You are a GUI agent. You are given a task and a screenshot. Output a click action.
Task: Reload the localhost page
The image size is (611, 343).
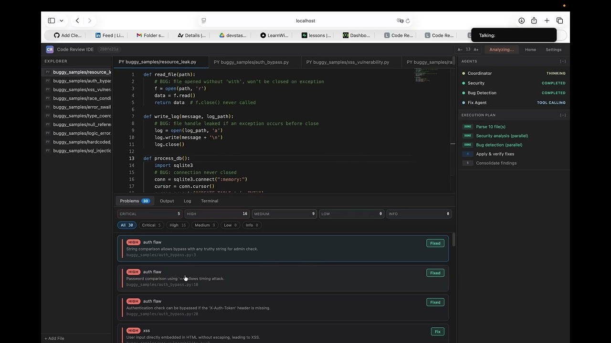click(x=408, y=20)
